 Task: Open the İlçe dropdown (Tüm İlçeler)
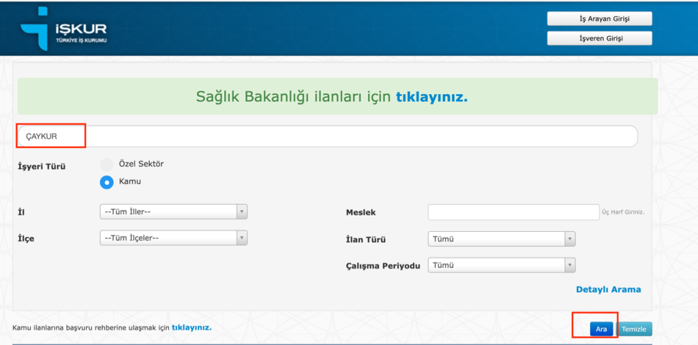[x=174, y=238]
